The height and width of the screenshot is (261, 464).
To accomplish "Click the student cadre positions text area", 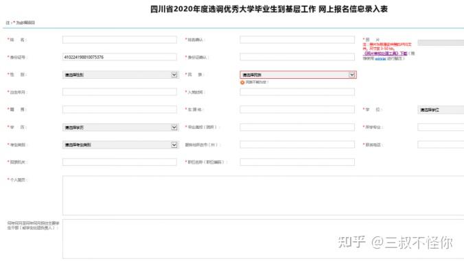I will point(263,239).
